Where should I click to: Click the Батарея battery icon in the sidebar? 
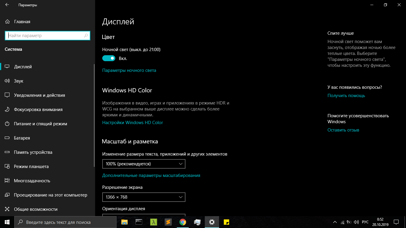click(7, 138)
